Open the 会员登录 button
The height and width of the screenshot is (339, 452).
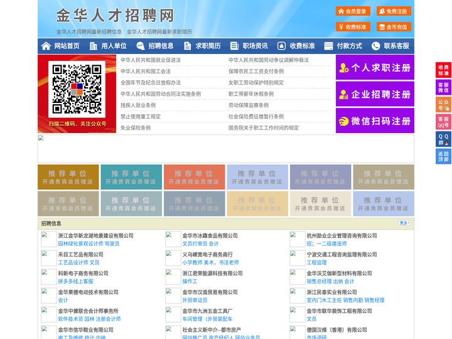[353, 11]
